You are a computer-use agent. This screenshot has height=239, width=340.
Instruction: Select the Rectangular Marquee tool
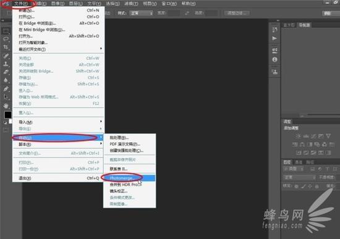[x=6, y=31]
